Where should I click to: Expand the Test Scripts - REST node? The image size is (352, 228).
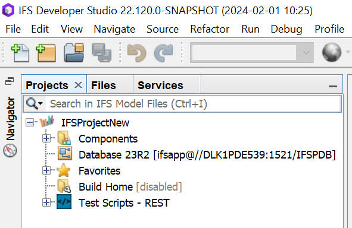(46, 202)
